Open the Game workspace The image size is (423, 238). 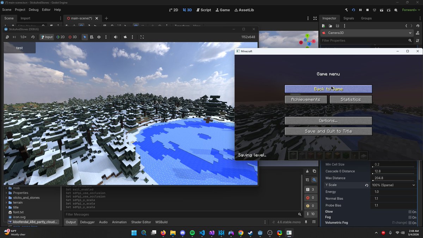point(223,10)
